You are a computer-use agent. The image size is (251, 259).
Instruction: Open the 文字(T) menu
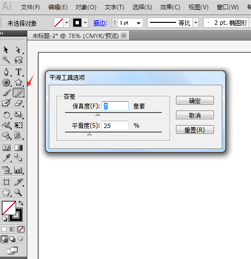pos(114,7)
